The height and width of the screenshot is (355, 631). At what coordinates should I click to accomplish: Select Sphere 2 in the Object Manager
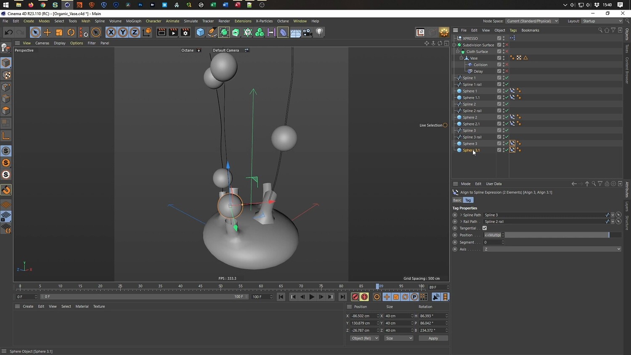469,117
